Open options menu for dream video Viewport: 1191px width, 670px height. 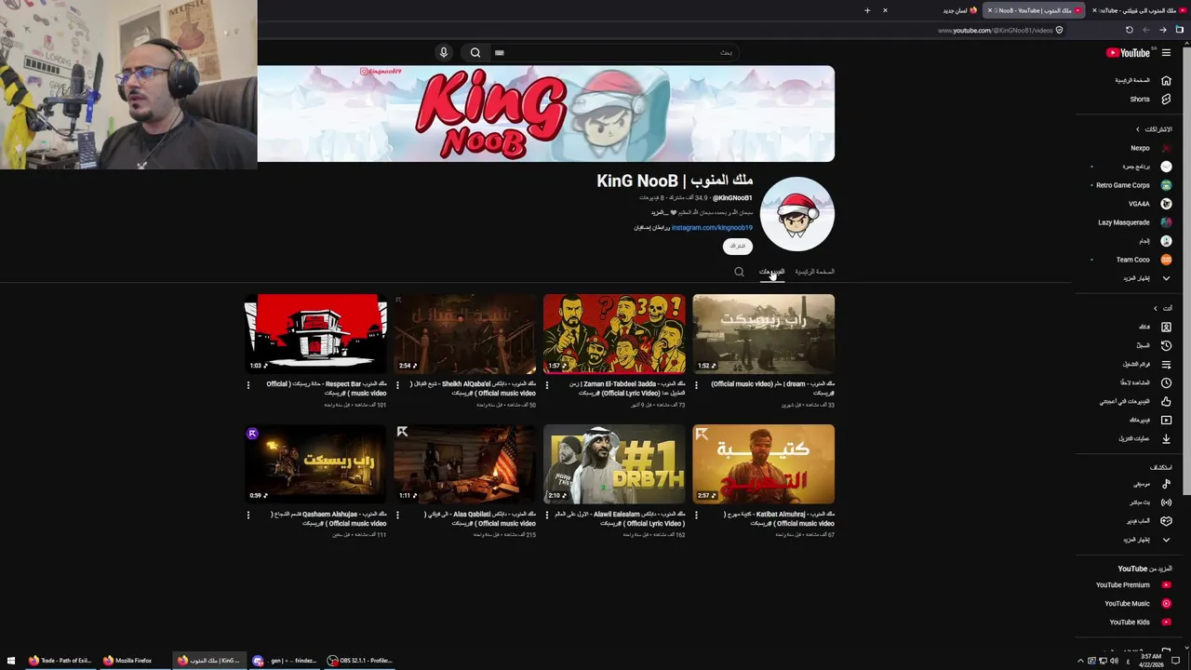[696, 384]
